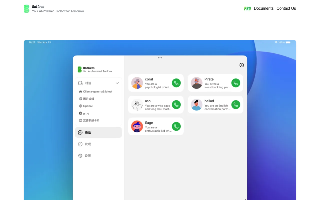This screenshot has width=320, height=200.
Task: Click the 'BotGem' title in the app sidebar
Action: [89, 68]
